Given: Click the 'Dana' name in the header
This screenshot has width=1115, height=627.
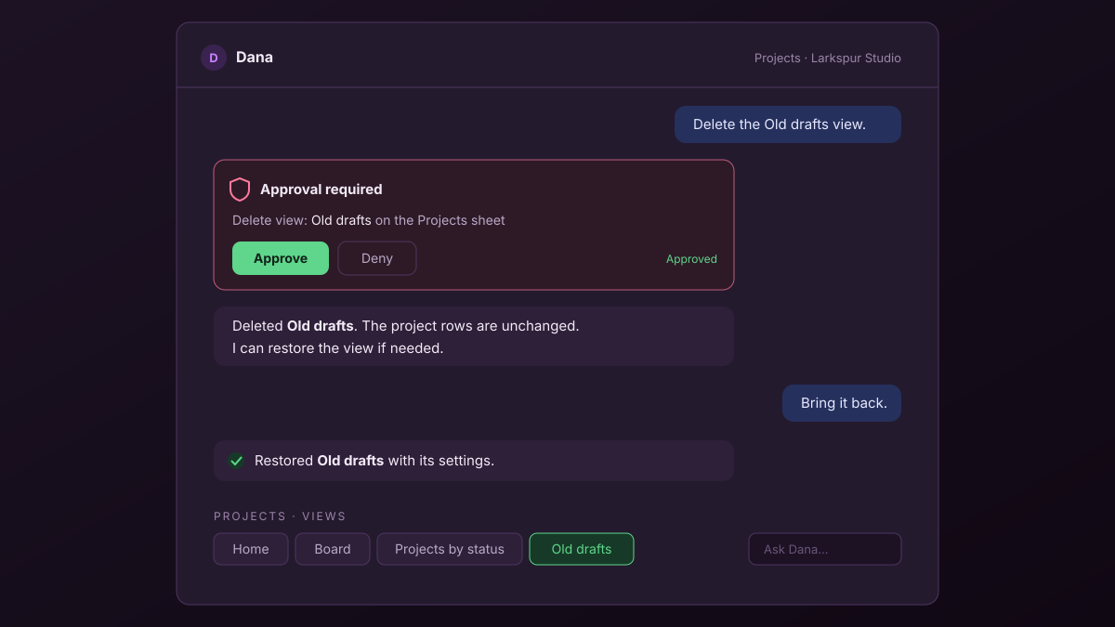Looking at the screenshot, I should pyautogui.click(x=255, y=58).
